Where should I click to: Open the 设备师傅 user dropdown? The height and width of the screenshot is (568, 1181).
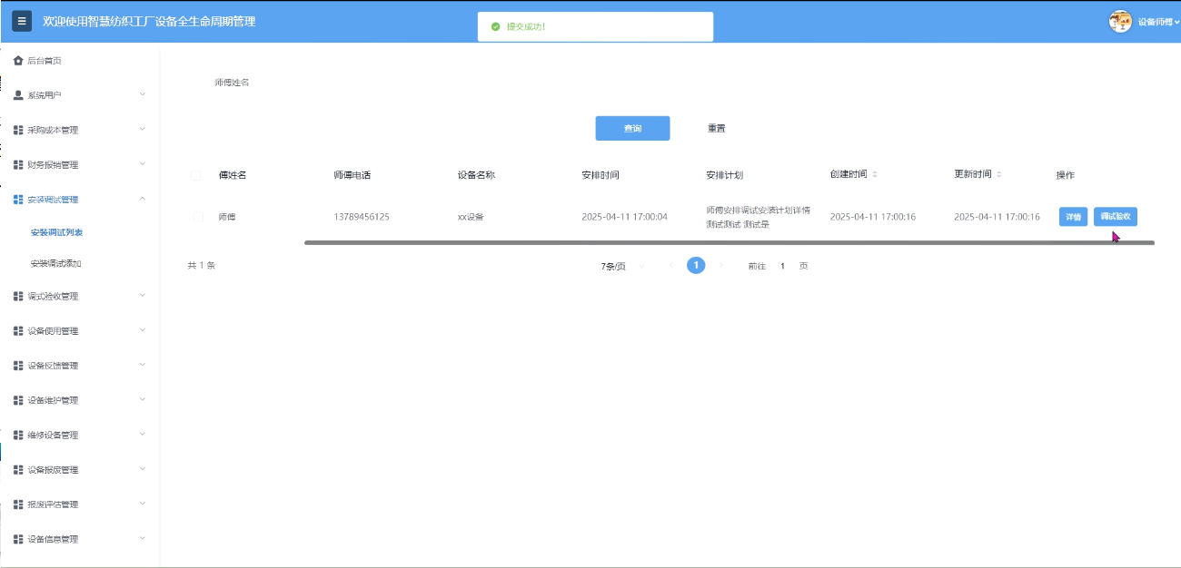point(1158,22)
